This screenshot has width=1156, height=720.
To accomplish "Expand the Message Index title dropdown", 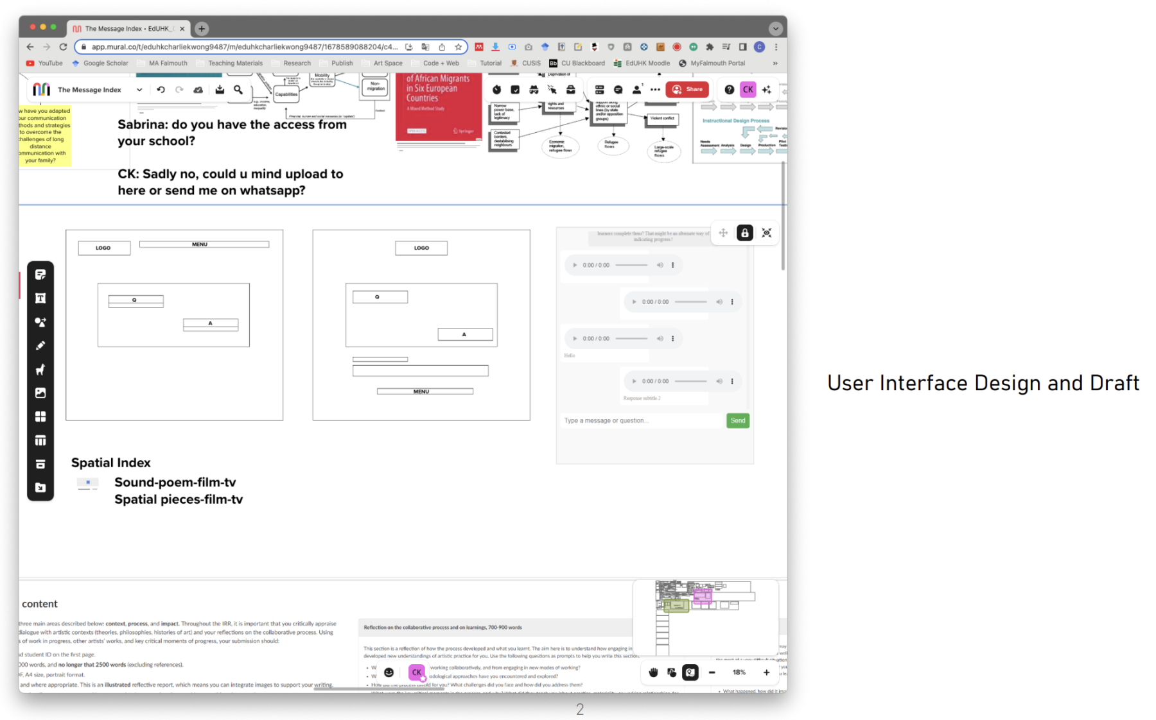I will pyautogui.click(x=139, y=90).
